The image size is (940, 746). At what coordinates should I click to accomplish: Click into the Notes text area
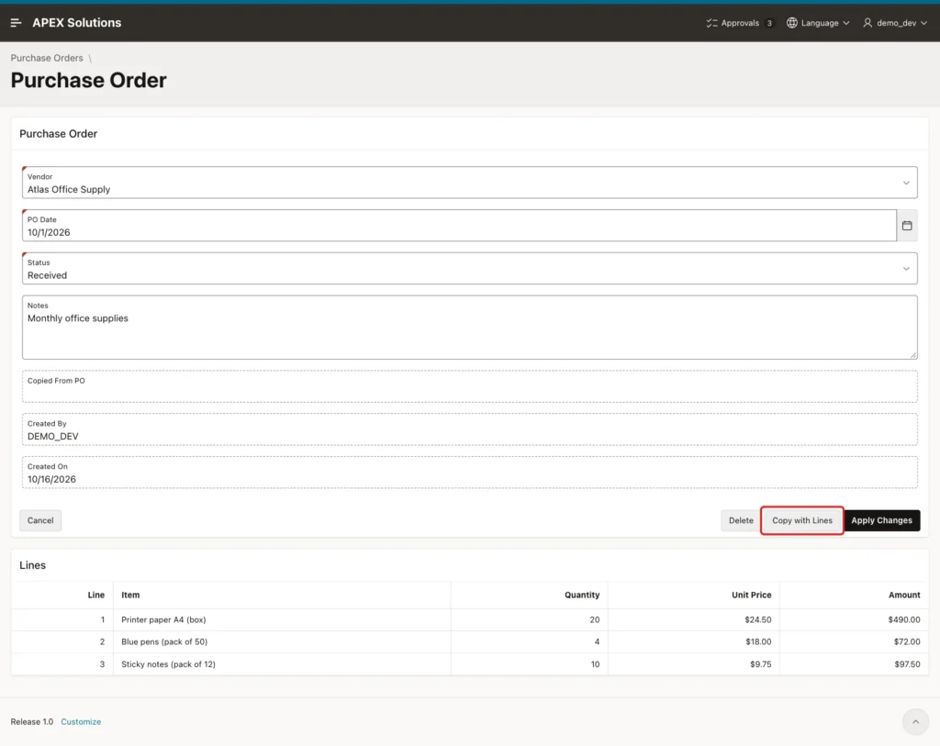(x=469, y=328)
